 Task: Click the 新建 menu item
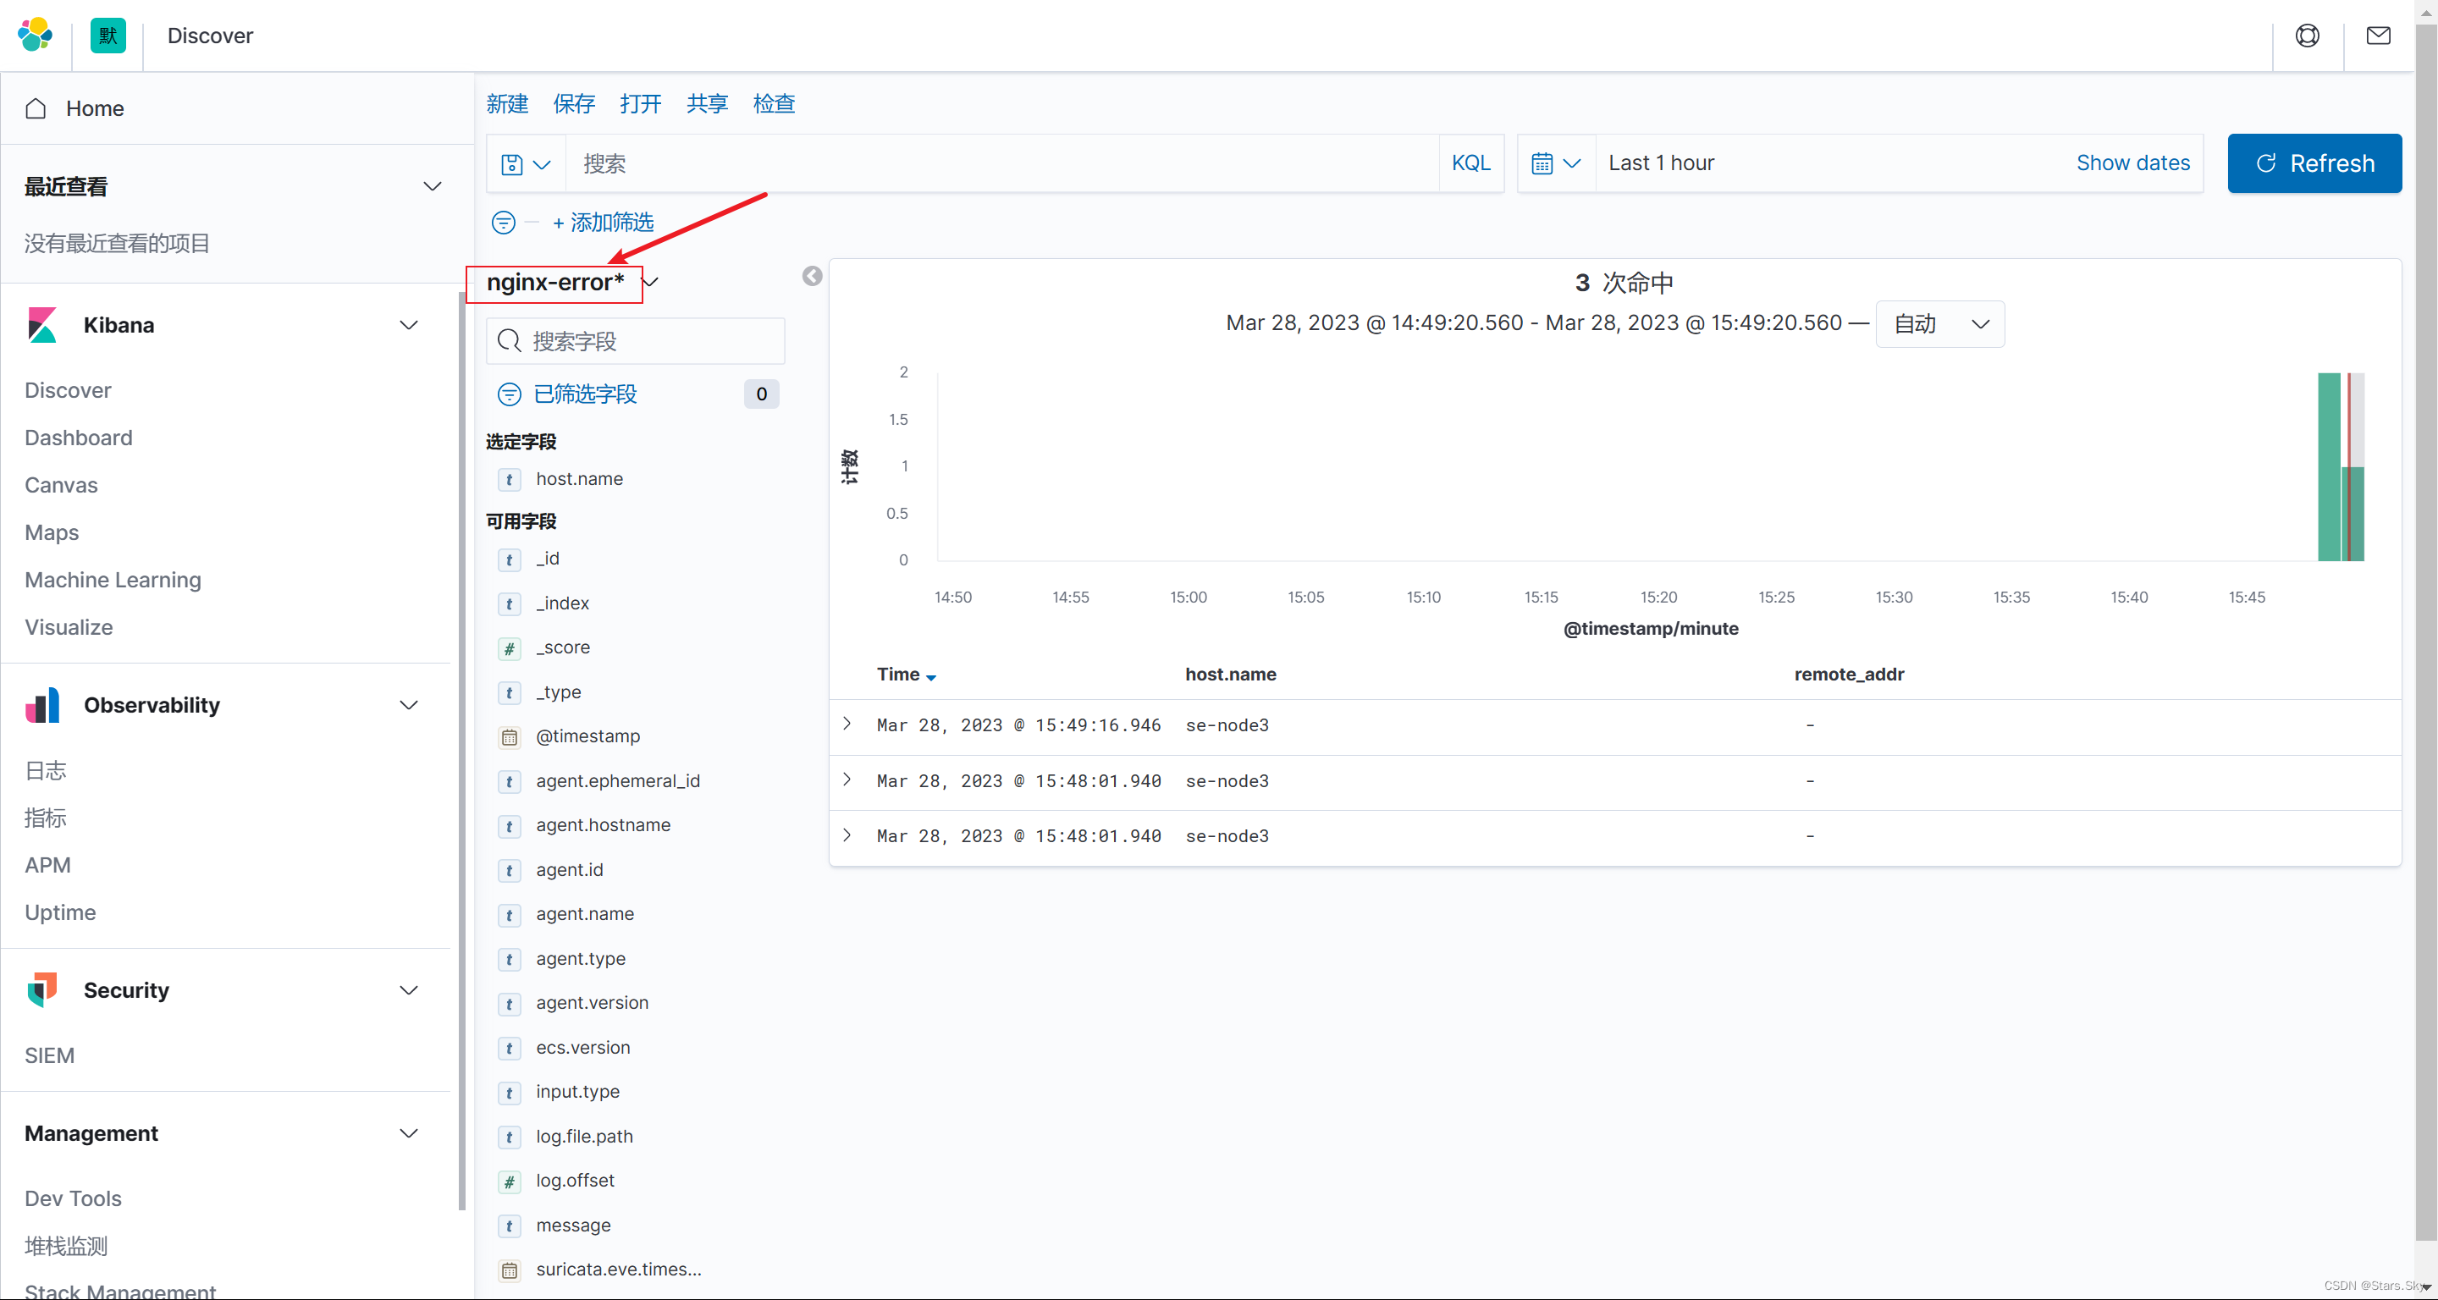(507, 104)
